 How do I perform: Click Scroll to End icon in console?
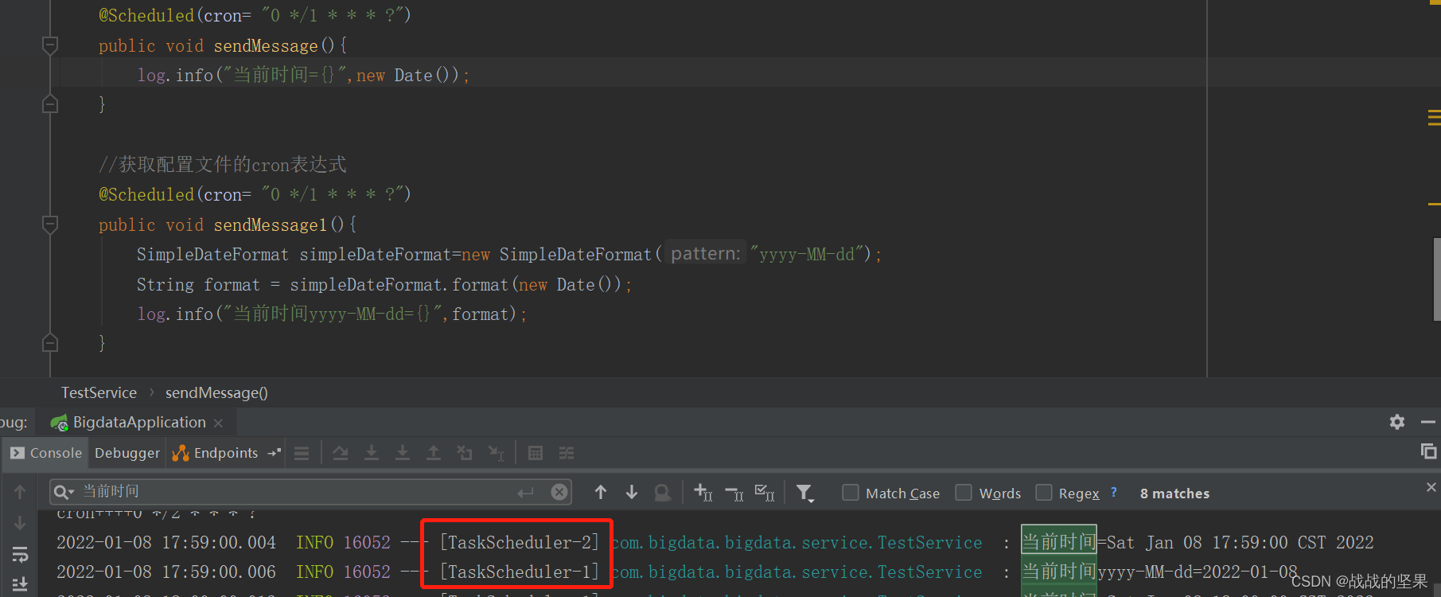click(20, 584)
